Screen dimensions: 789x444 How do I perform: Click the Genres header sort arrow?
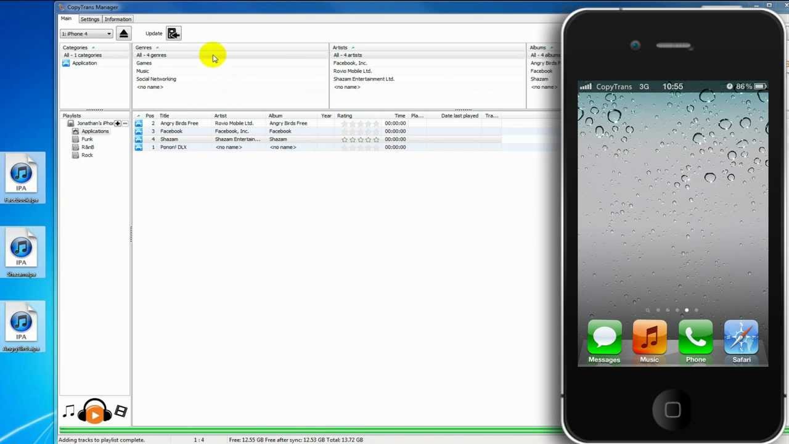(157, 47)
